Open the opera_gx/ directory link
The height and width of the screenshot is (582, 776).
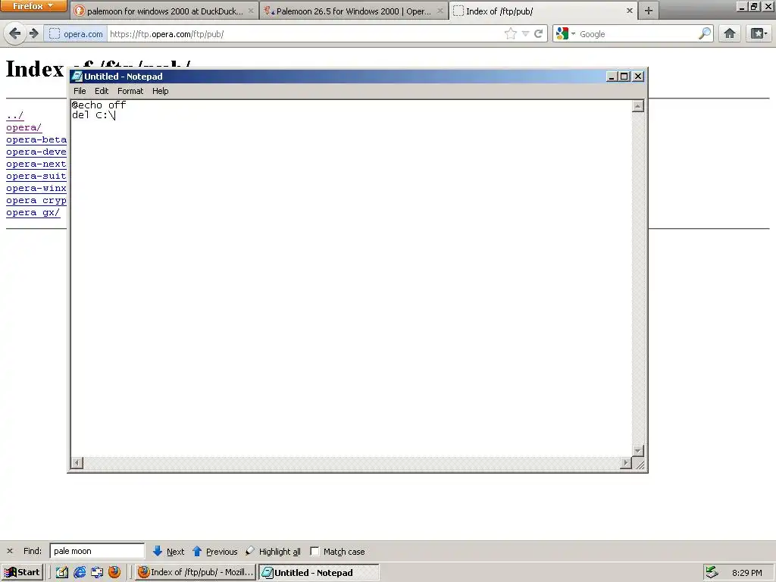tap(33, 212)
